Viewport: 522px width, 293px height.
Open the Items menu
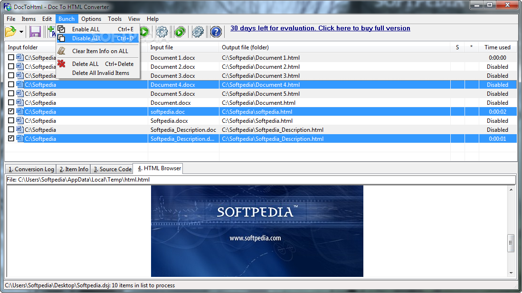click(28, 19)
